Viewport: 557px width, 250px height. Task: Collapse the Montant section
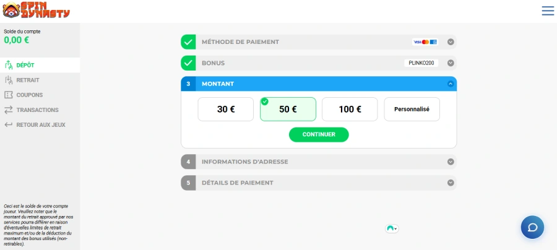pos(451,84)
